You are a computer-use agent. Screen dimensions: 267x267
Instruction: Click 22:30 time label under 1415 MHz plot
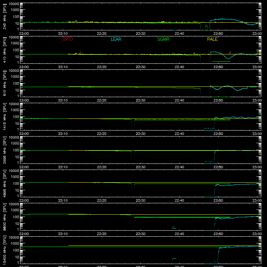click(141, 134)
